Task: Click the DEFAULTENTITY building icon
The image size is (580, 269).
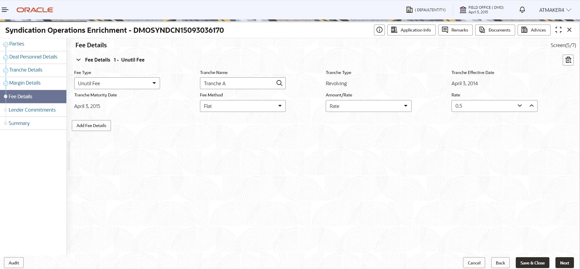Action: pyautogui.click(x=409, y=10)
